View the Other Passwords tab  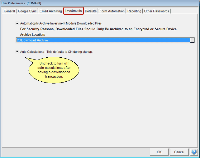pos(156,11)
